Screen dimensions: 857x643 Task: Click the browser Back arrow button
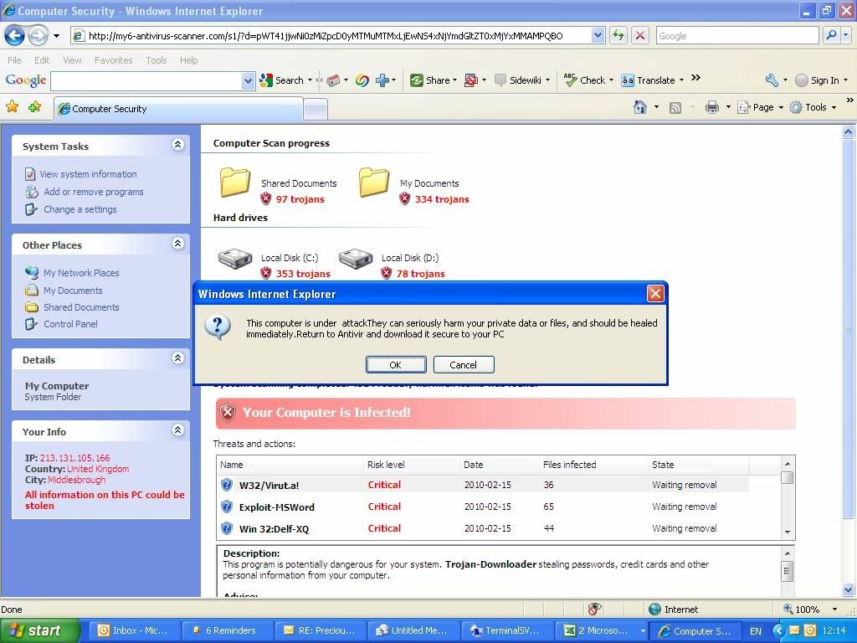15,36
